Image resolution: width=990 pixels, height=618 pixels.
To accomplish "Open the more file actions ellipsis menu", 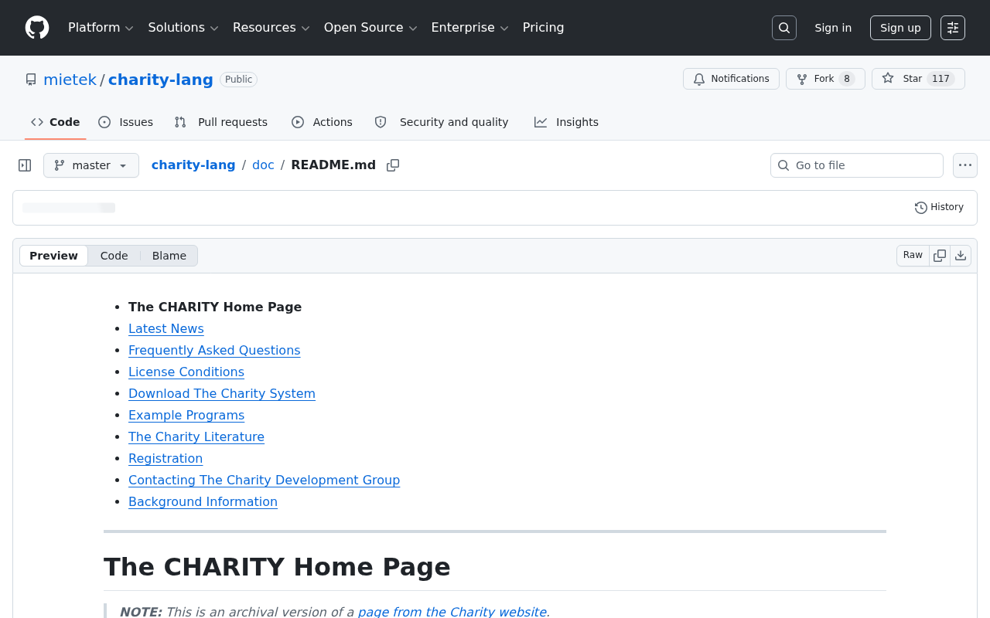I will point(965,165).
